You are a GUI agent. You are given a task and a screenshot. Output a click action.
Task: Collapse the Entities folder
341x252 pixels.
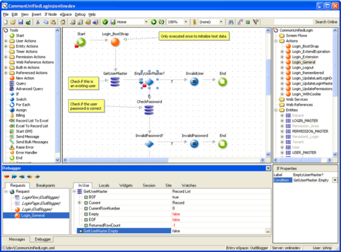tap(276, 110)
